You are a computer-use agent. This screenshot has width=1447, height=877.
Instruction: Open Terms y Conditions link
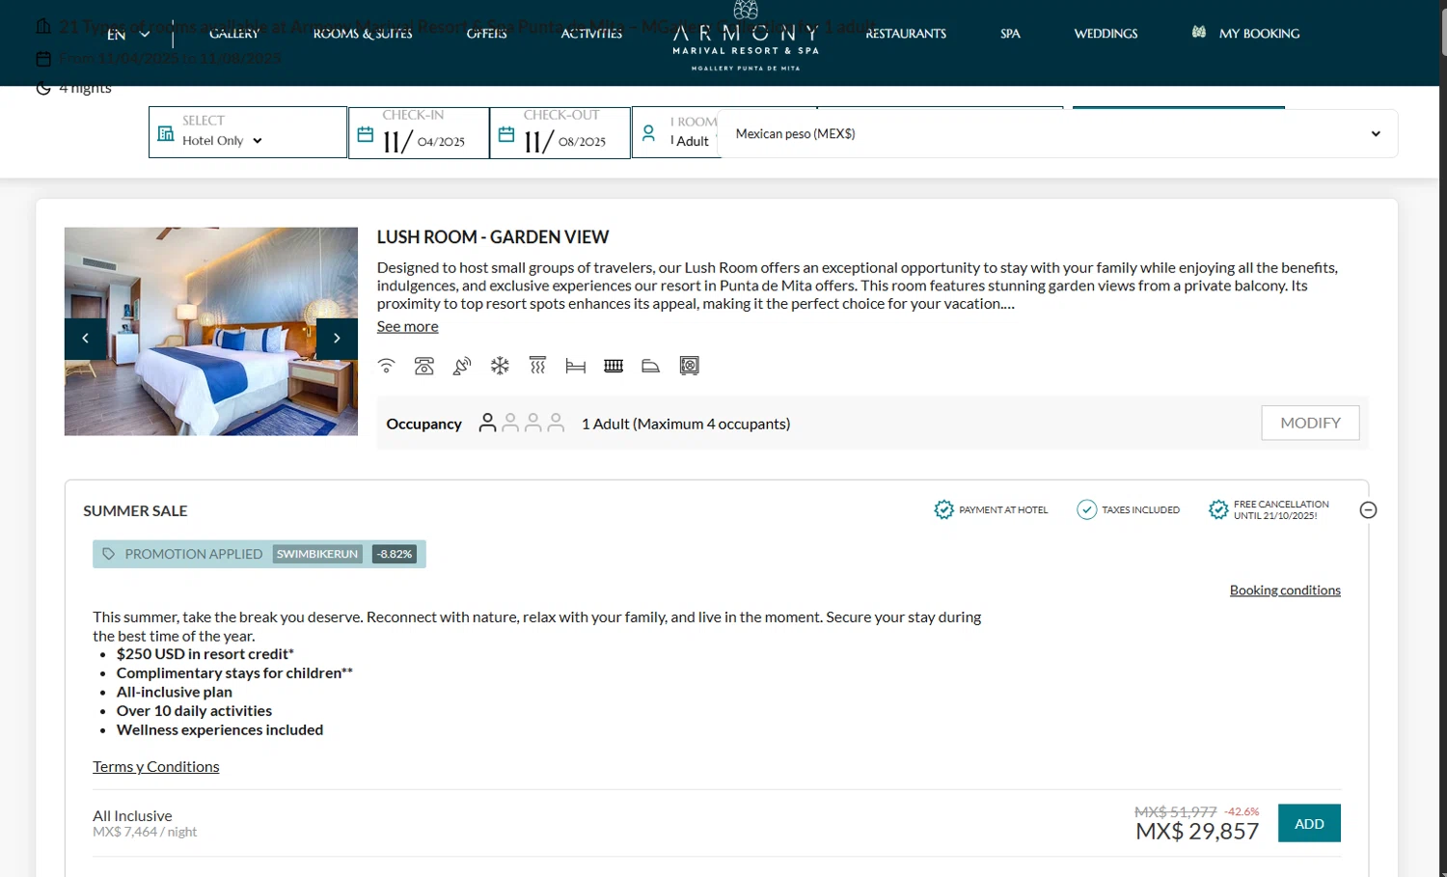(x=155, y=767)
